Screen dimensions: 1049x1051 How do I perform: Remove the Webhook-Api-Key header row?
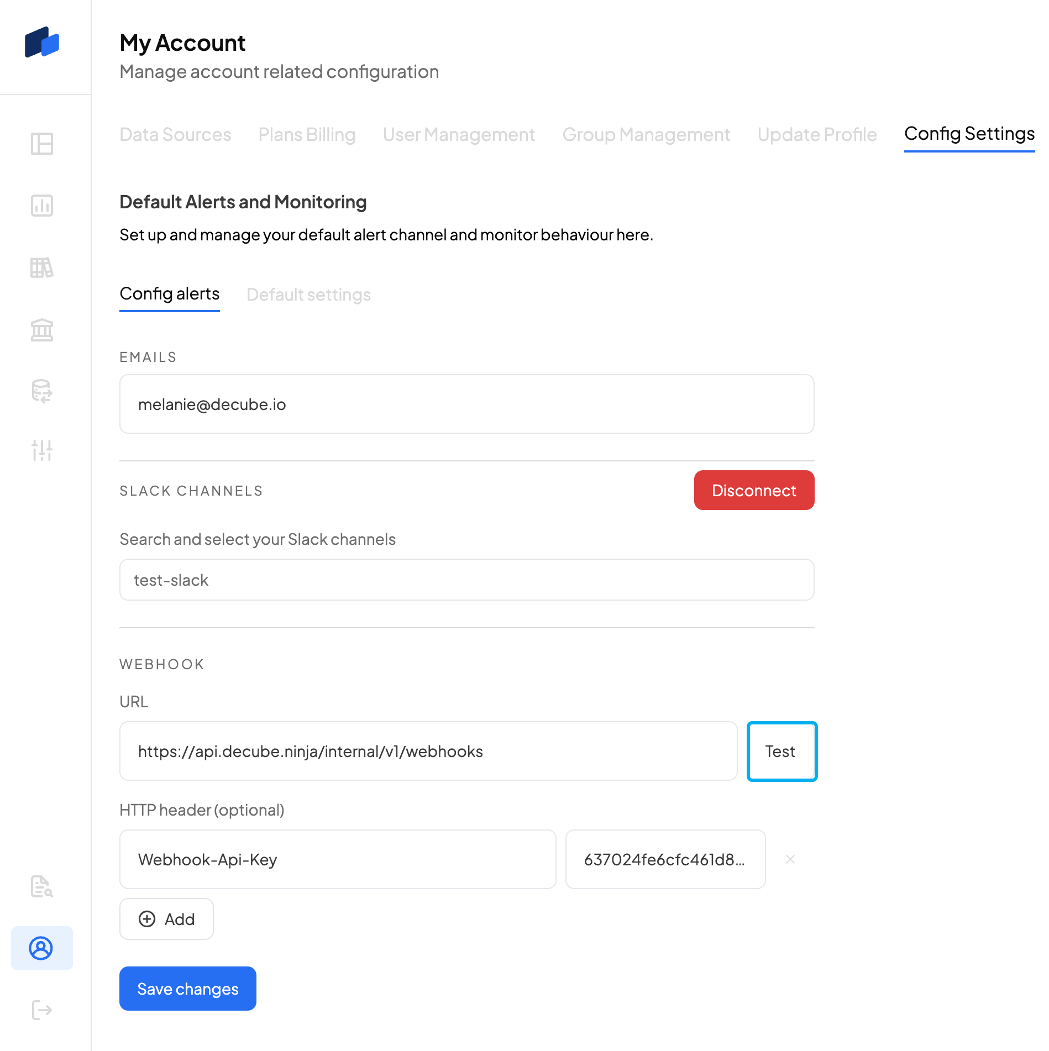coord(790,859)
